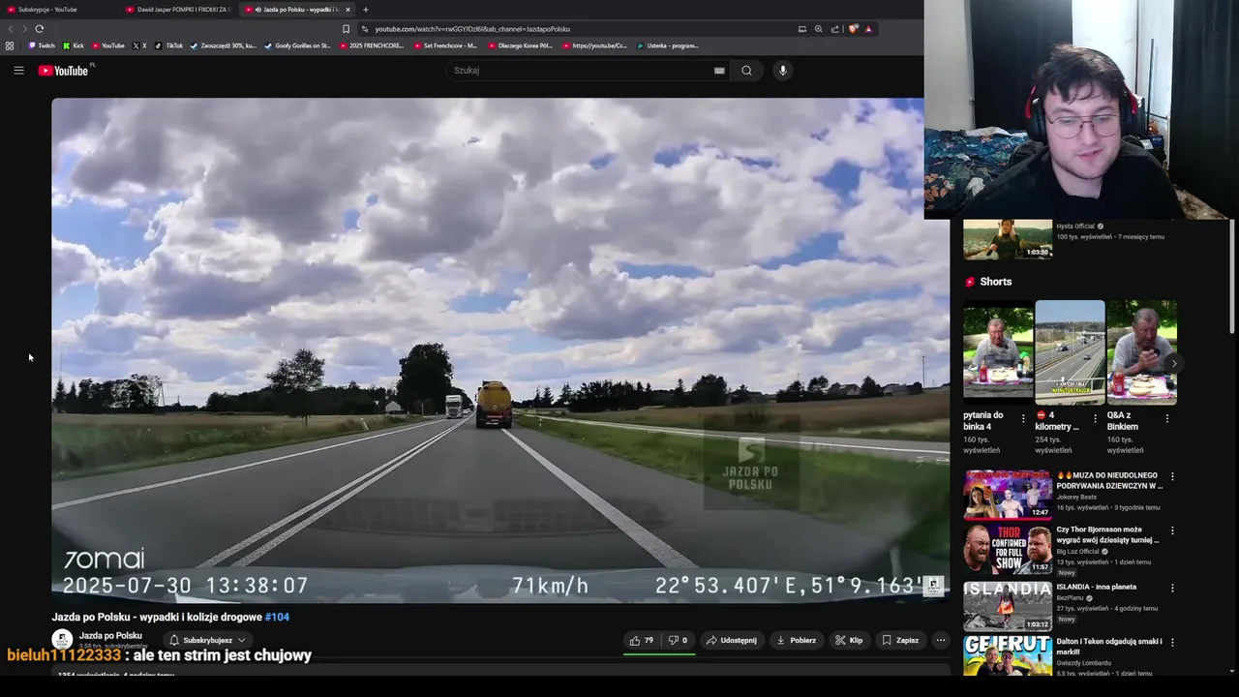
Task: Select the Jazda po Polsku tab
Action: coord(295,10)
